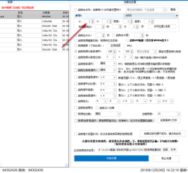Screen dimensions: 188x173
Task: Enable the video speed adjustment checkbox
Action: click(75, 77)
